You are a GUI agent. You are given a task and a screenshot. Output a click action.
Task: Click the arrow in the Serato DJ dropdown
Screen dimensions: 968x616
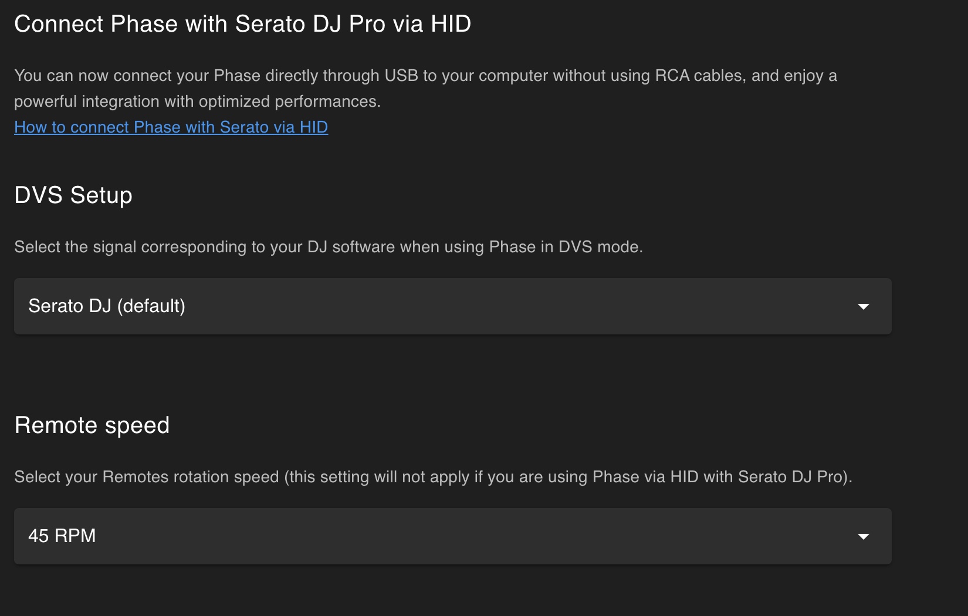863,306
